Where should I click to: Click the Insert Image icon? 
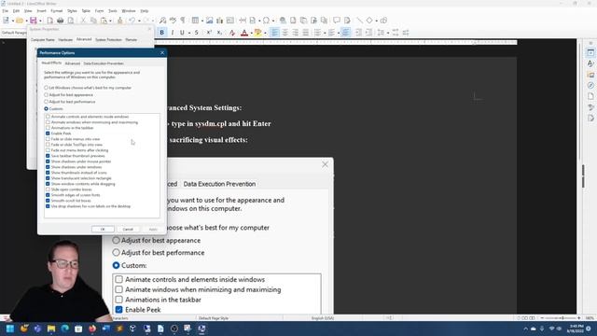pos(209,21)
